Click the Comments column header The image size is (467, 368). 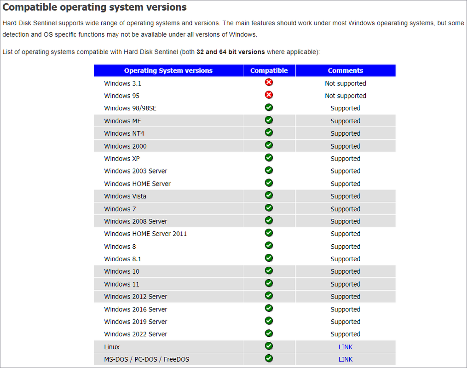point(346,70)
